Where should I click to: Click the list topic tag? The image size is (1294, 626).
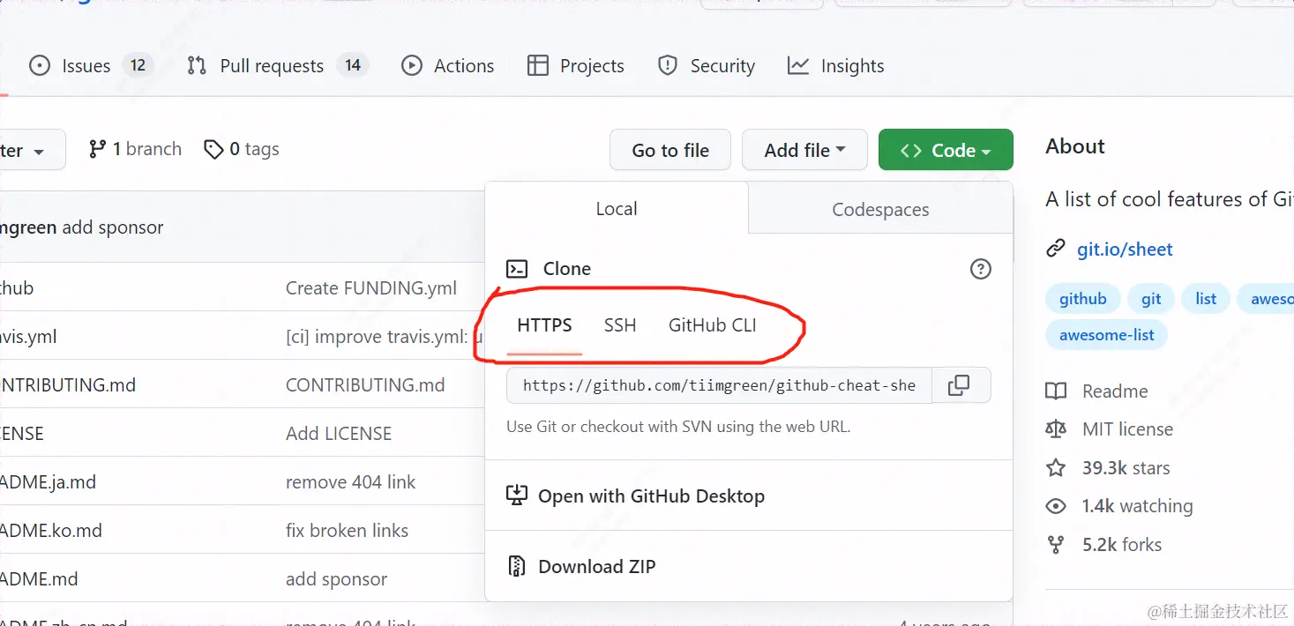(x=1206, y=299)
